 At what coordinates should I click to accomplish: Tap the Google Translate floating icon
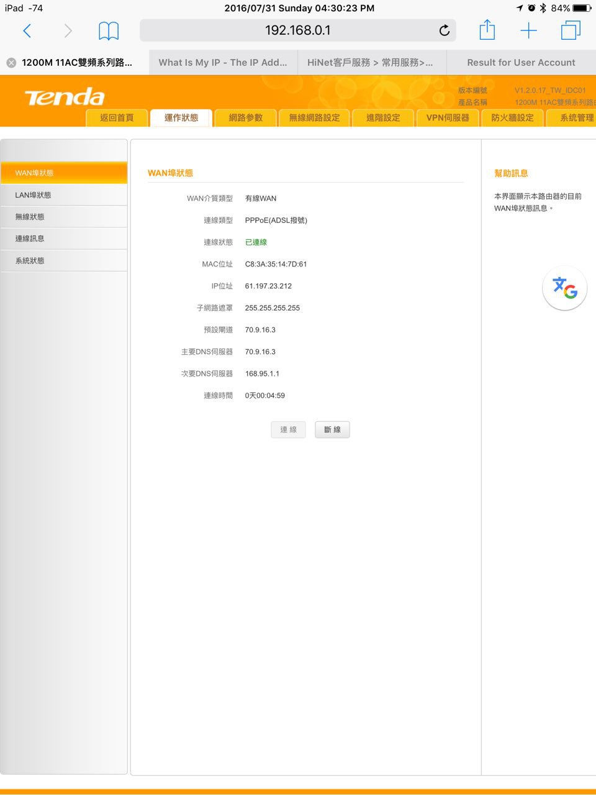coord(565,288)
